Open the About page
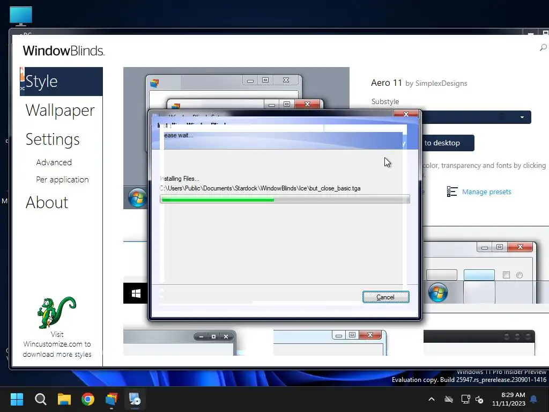The image size is (549, 412). point(47,202)
